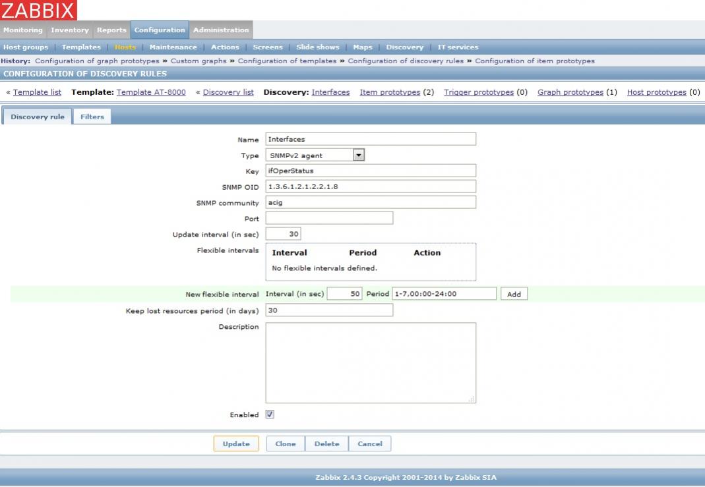Open the Type dropdown list

click(358, 156)
